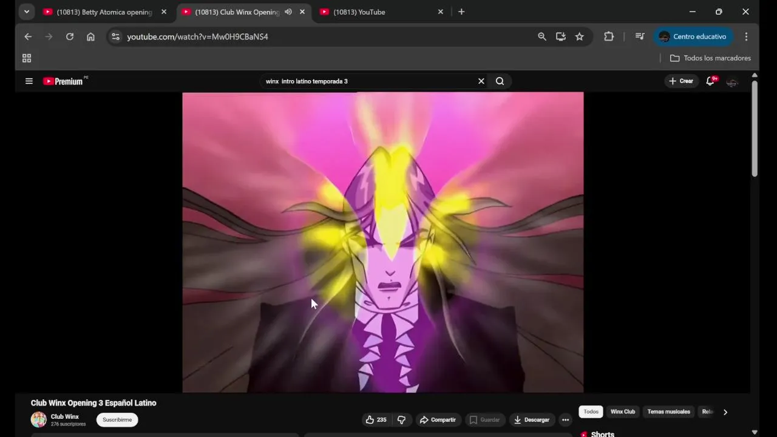Open the Chrome three-dot menu
The width and height of the screenshot is (777, 437).
746,36
